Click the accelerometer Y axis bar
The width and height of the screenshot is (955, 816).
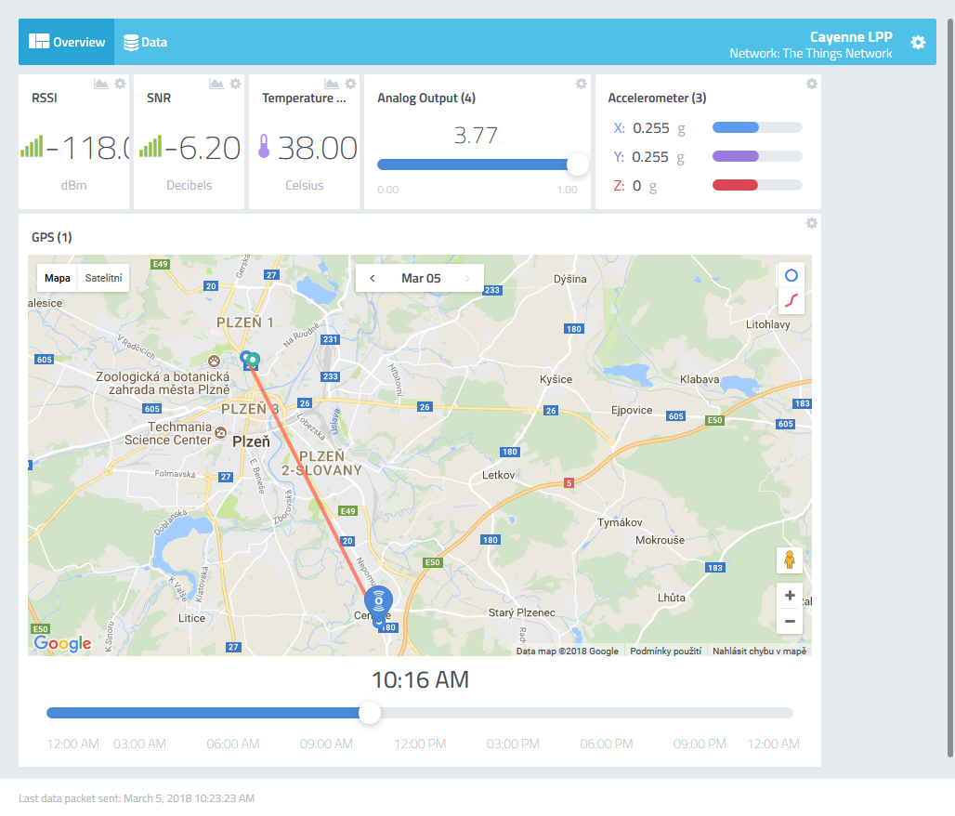click(757, 156)
